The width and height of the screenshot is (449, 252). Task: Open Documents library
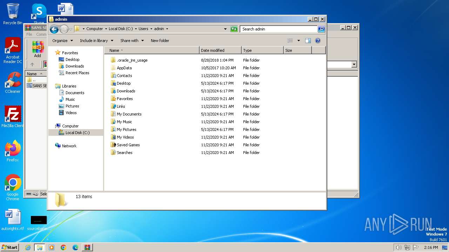tap(75, 93)
